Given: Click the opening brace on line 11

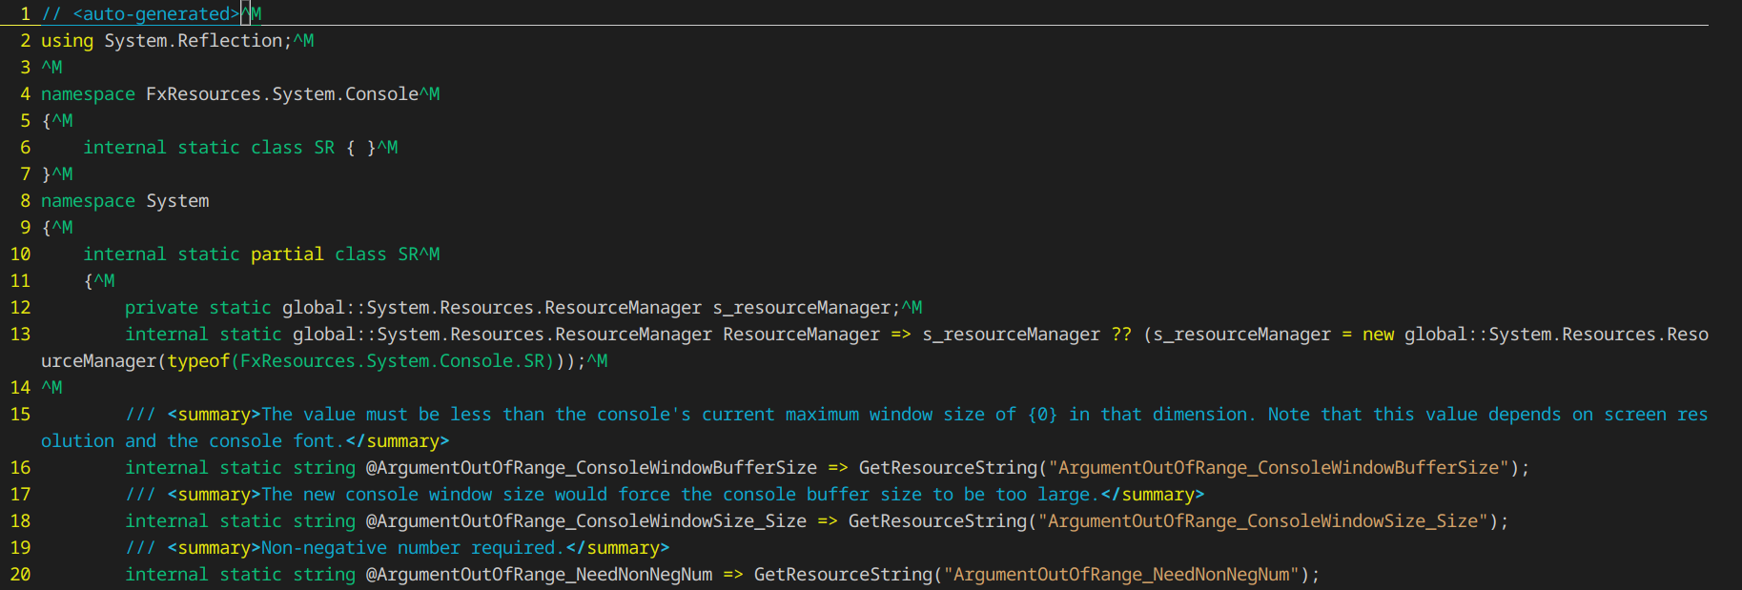Looking at the screenshot, I should coord(88,281).
